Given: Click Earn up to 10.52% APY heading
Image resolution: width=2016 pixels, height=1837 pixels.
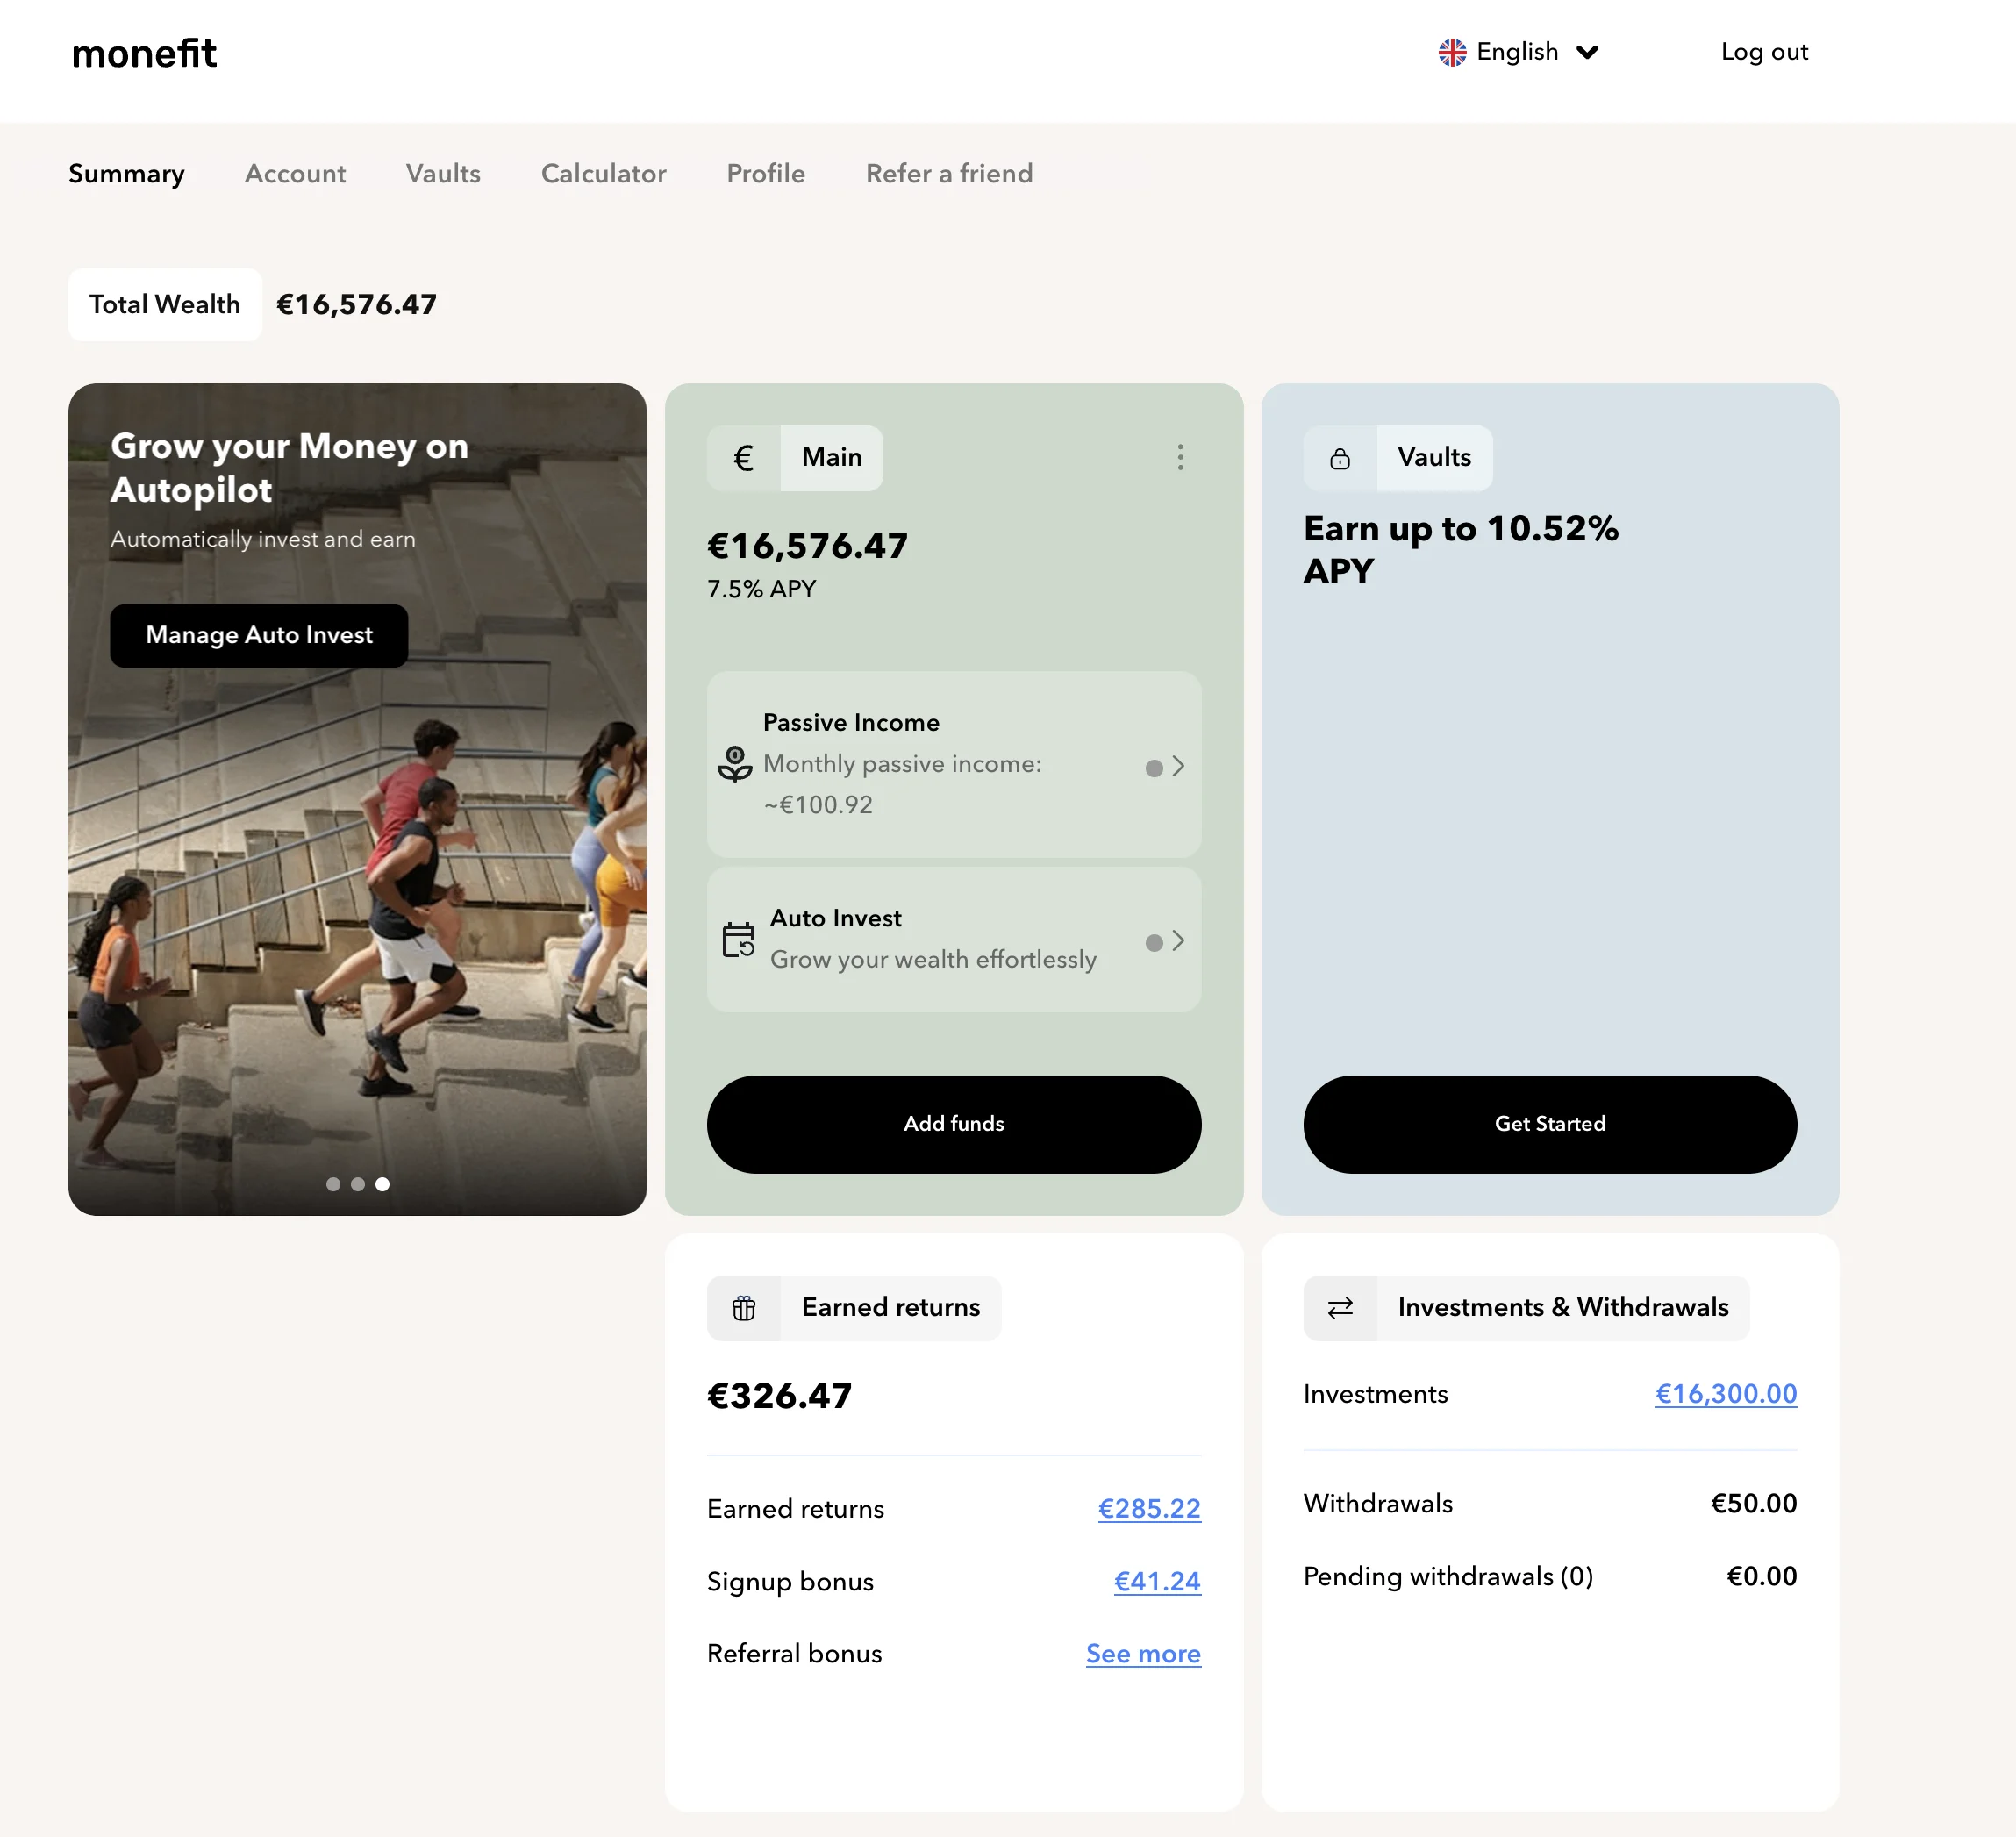Looking at the screenshot, I should (x=1460, y=549).
